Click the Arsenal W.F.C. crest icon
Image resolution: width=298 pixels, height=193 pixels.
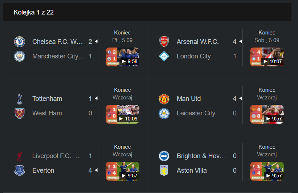pyautogui.click(x=164, y=42)
